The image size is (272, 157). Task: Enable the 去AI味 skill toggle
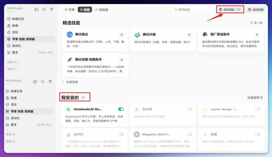tap(189, 109)
